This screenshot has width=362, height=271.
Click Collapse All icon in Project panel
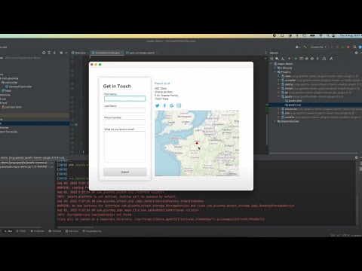[x=54, y=53]
